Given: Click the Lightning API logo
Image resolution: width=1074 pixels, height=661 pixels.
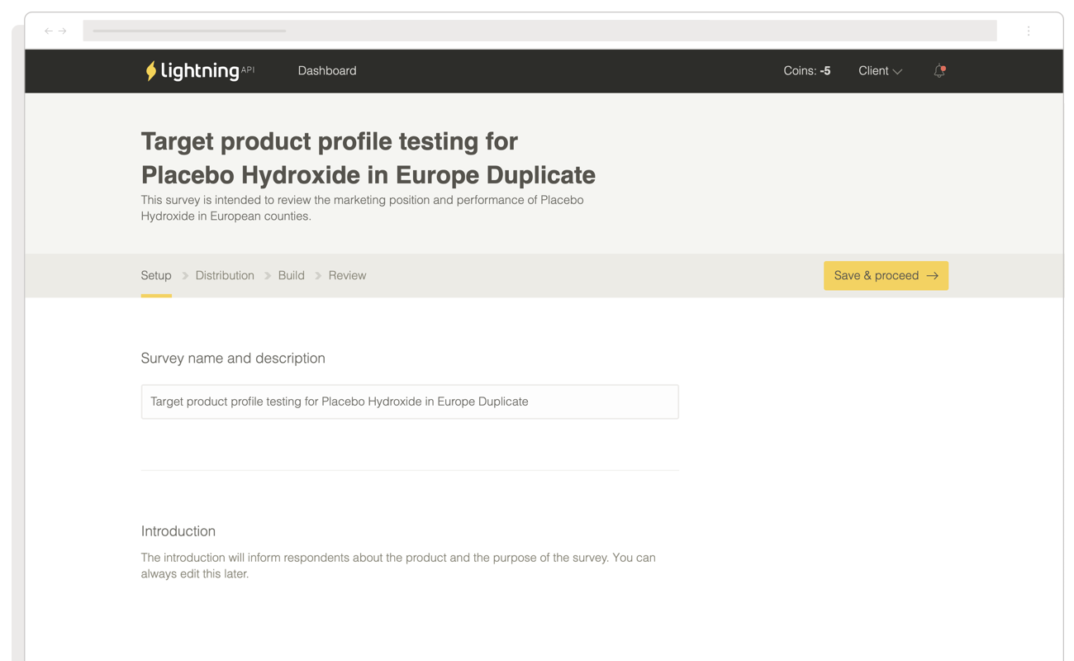Looking at the screenshot, I should [x=200, y=71].
